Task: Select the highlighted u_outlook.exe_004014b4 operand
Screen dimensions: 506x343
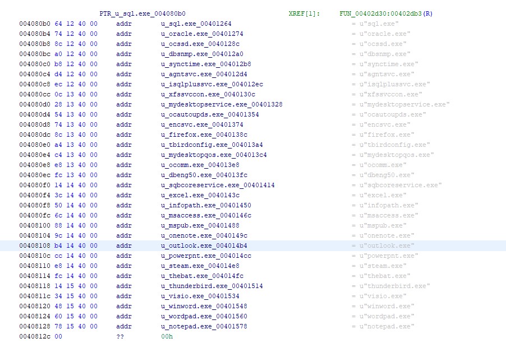Action: (x=204, y=245)
